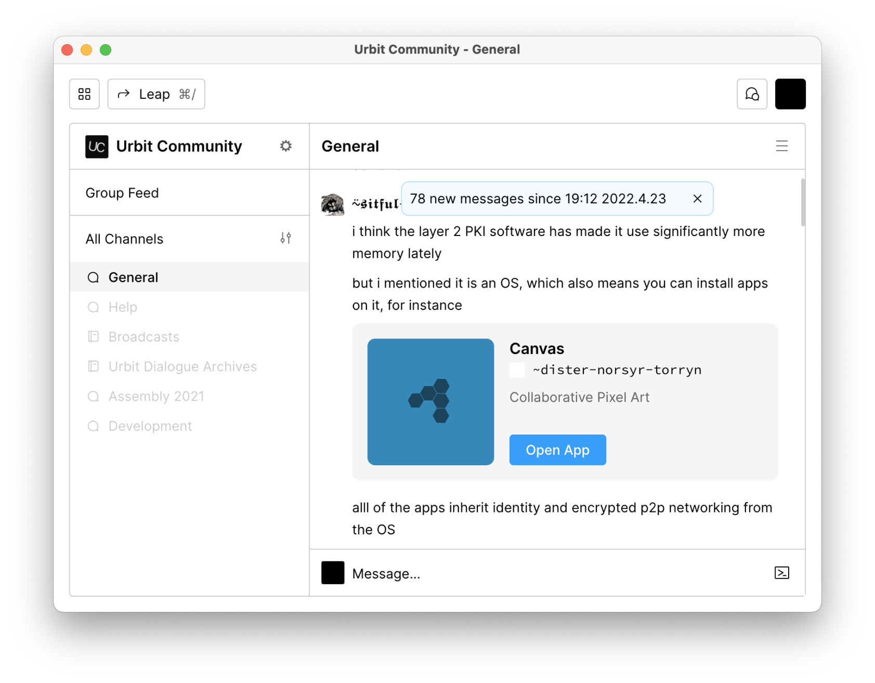Click the UC group logo

pyautogui.click(x=97, y=147)
